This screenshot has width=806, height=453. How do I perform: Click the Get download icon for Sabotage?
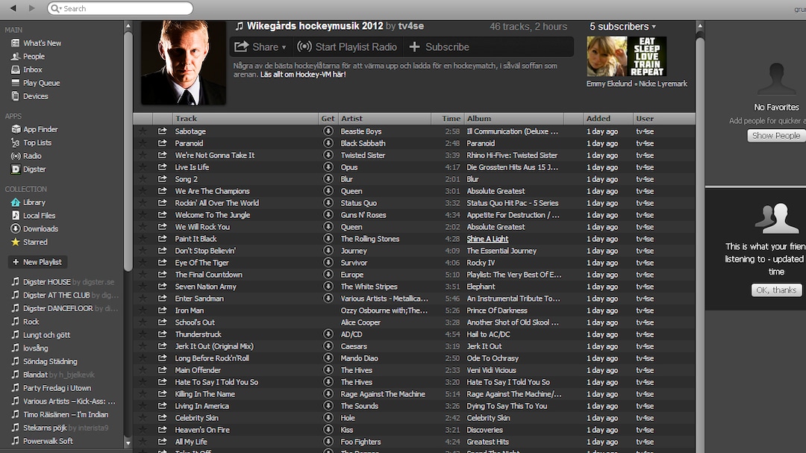click(x=328, y=131)
